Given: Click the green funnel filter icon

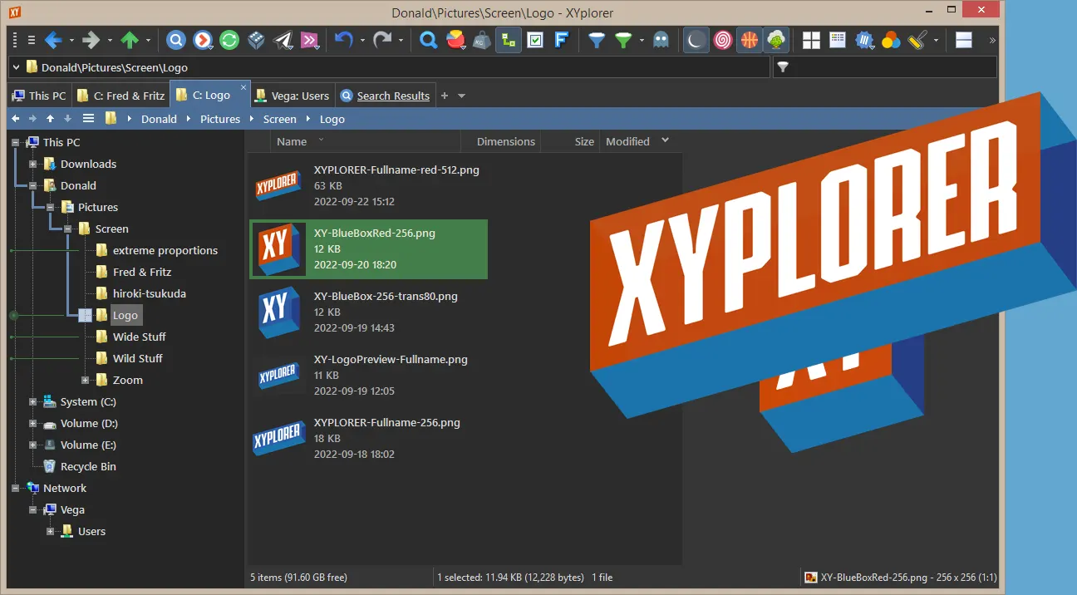Looking at the screenshot, I should pyautogui.click(x=623, y=40).
